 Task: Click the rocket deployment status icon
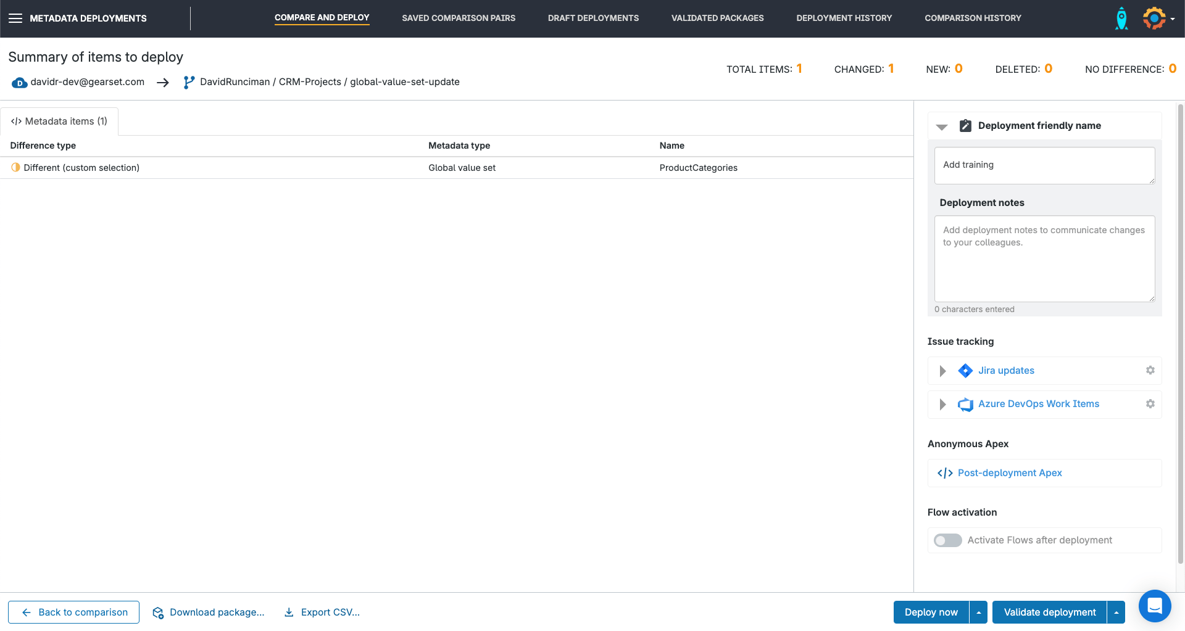point(1121,18)
